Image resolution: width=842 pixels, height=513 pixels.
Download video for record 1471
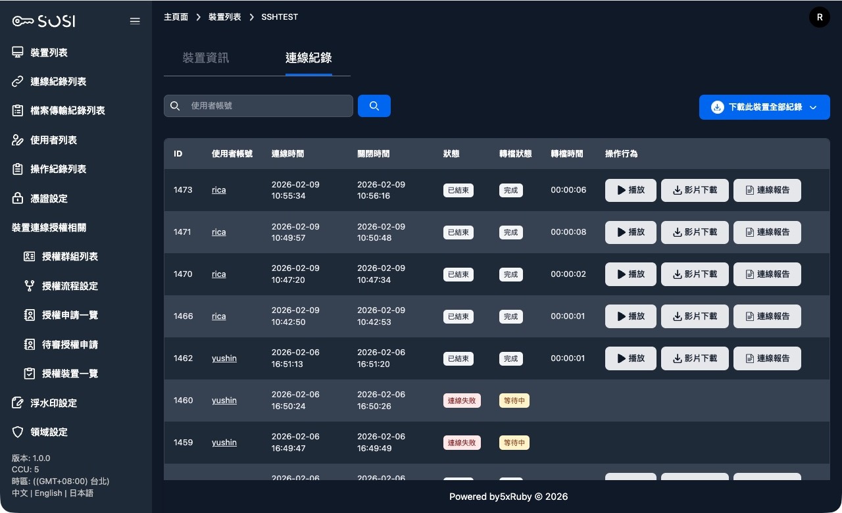pos(695,232)
